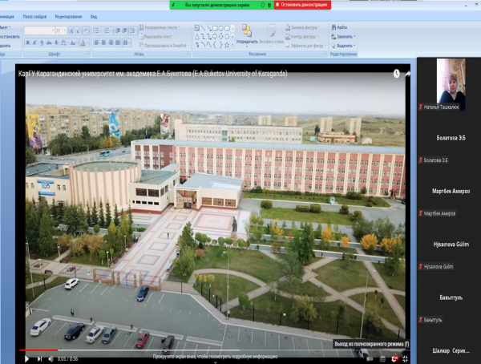The width and height of the screenshot is (481, 364).
Task: Open the Slide Show ribbon tab
Action: [34, 15]
